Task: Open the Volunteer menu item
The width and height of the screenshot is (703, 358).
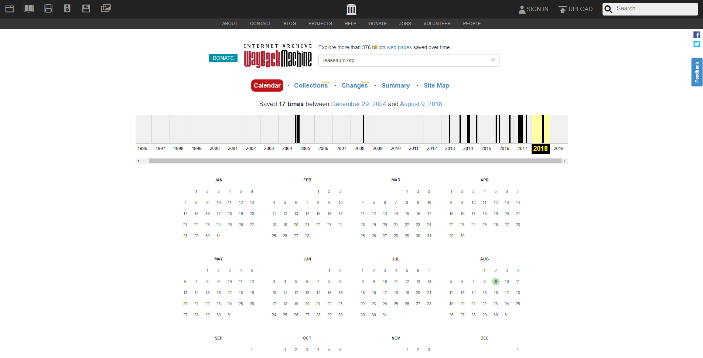Action: (x=437, y=24)
